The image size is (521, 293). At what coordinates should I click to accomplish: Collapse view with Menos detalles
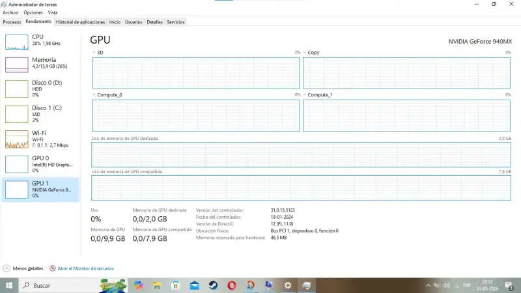click(23, 268)
